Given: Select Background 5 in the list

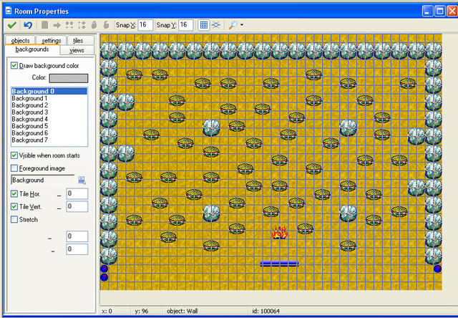Looking at the screenshot, I should 49,126.
